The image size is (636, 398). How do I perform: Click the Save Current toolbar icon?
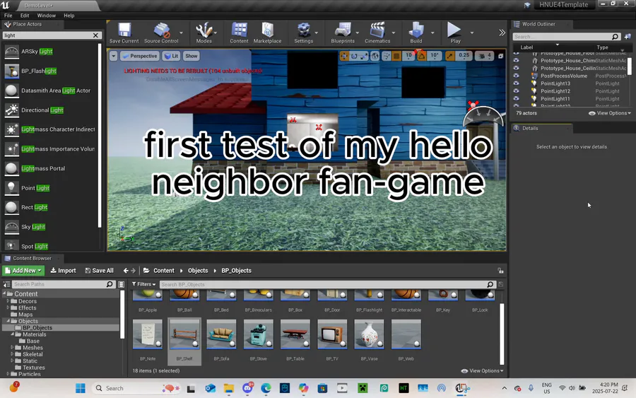(124, 33)
